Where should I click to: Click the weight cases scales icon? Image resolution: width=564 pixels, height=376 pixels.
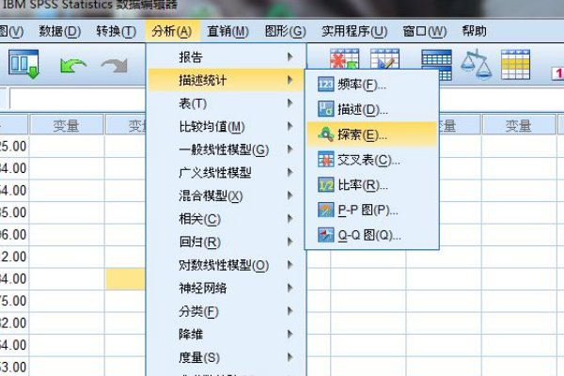[477, 64]
